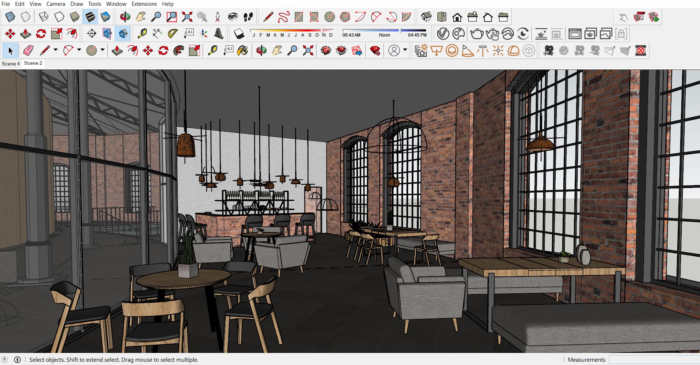Screen dimensions: 700x365
Task: Open the Camera menu
Action: coord(56,4)
